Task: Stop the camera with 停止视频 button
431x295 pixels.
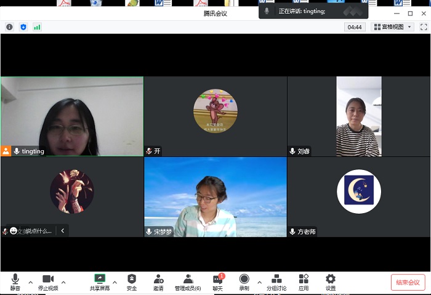Action: [47, 282]
